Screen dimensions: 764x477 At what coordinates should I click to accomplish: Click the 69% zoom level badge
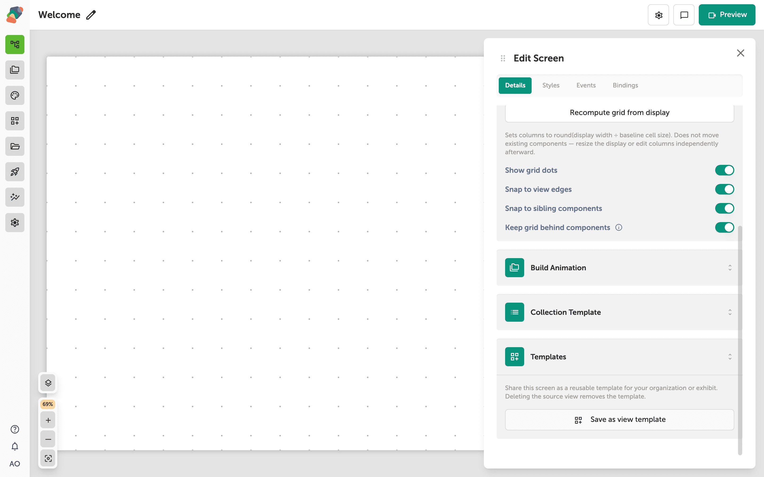pos(48,404)
